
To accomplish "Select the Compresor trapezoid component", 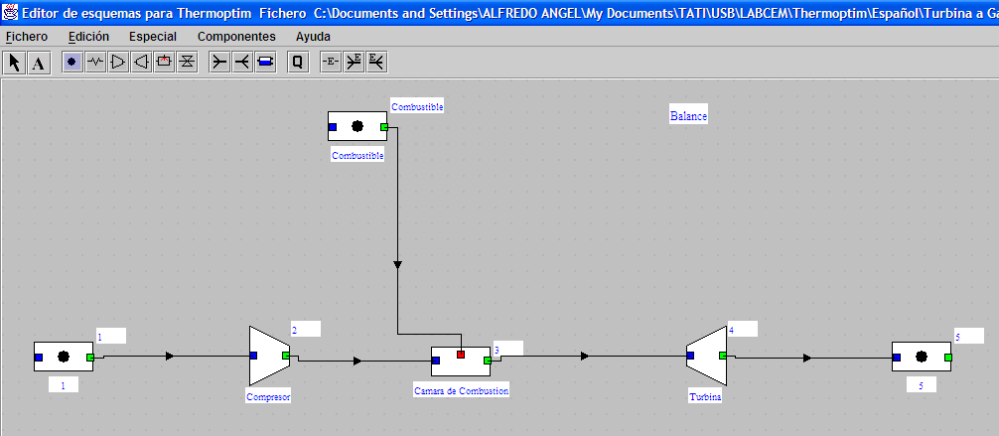I will pyautogui.click(x=269, y=356).
